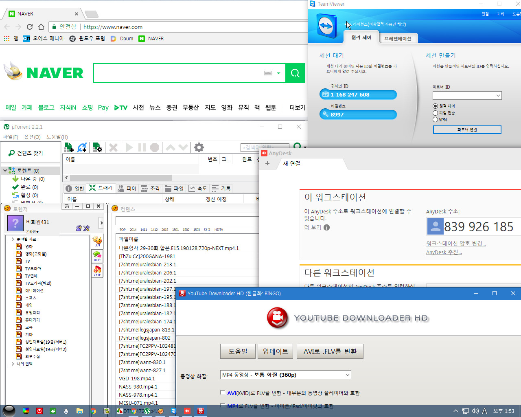
Task: Open the 영화 category floppy icon in Torrentzer
Action: [19, 246]
